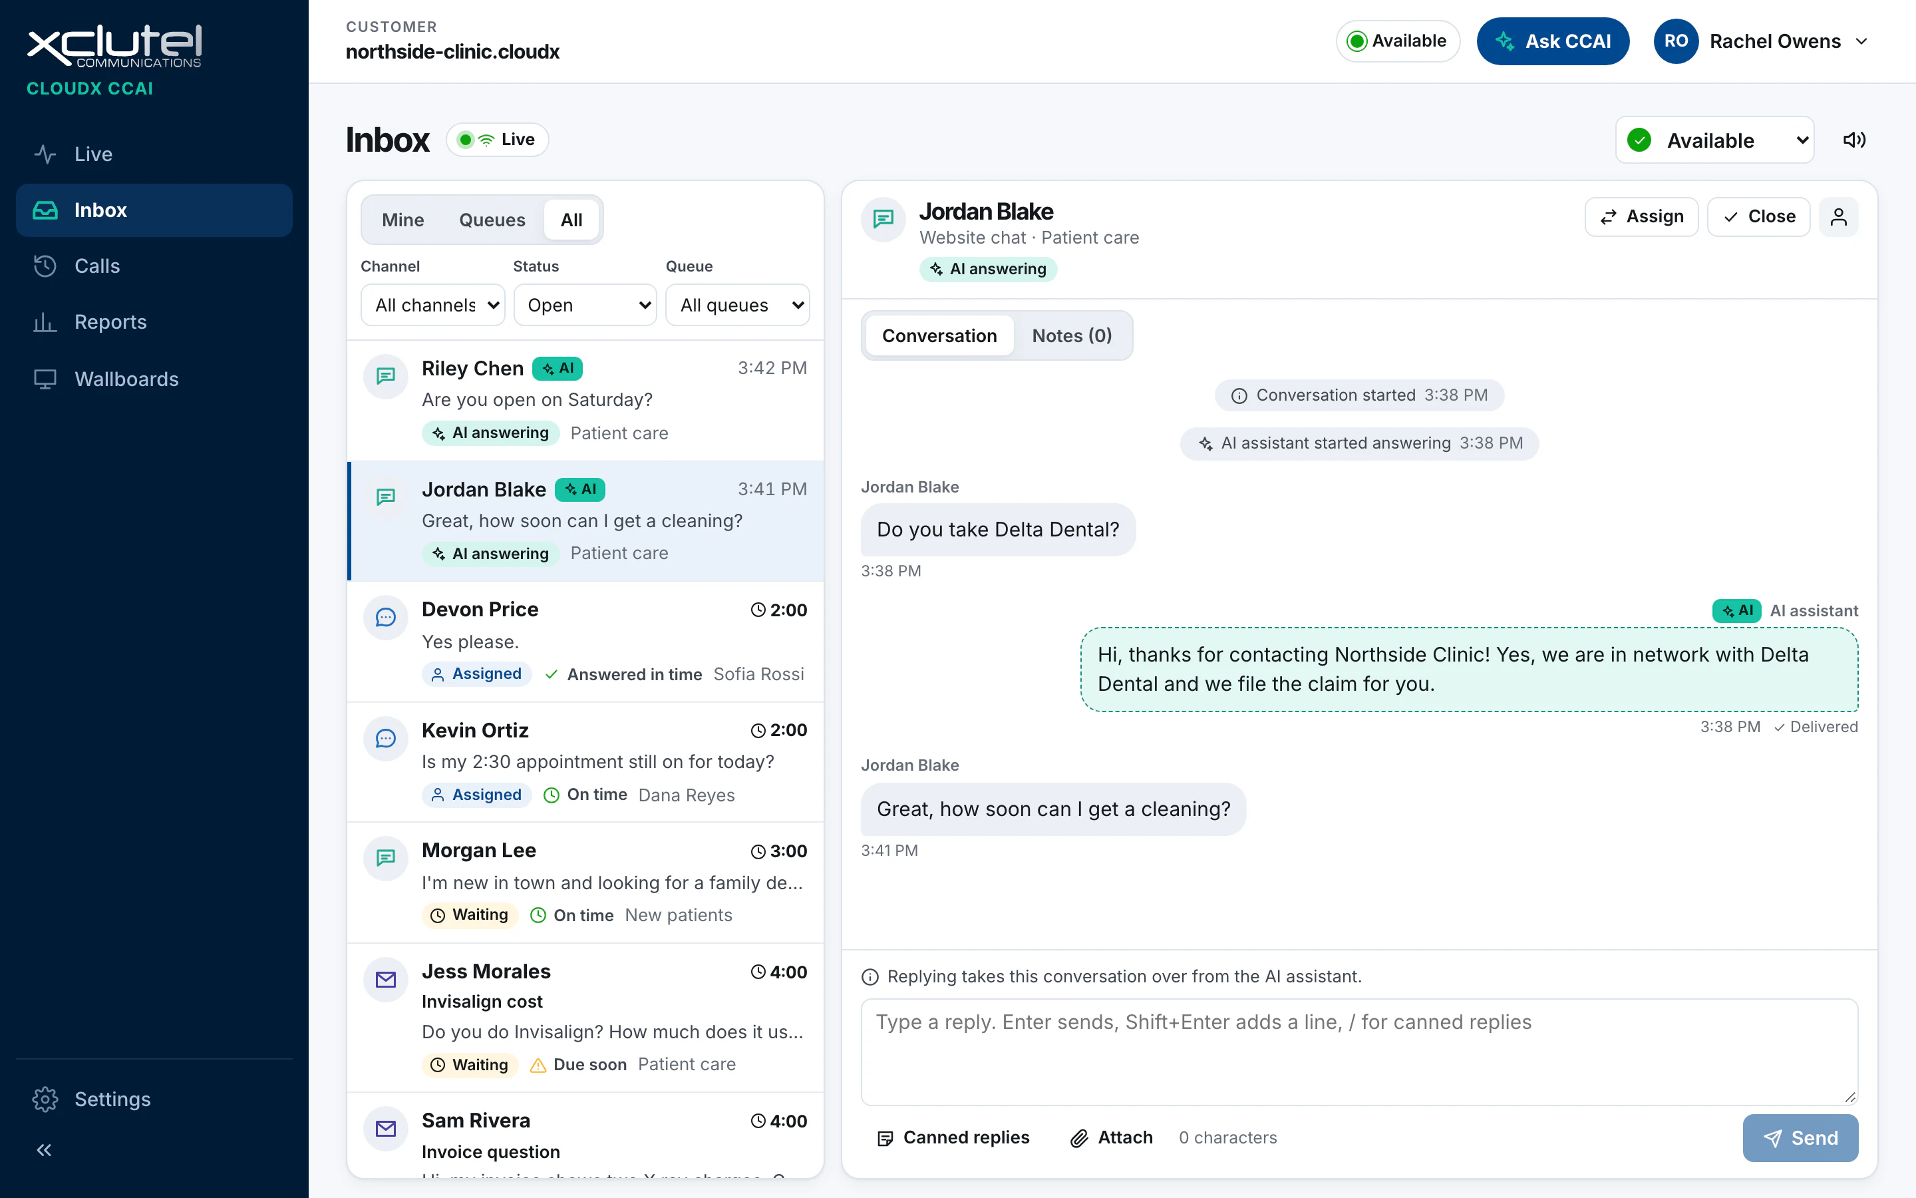Open Calls in the sidebar
This screenshot has height=1198, width=1916.
[x=154, y=266]
